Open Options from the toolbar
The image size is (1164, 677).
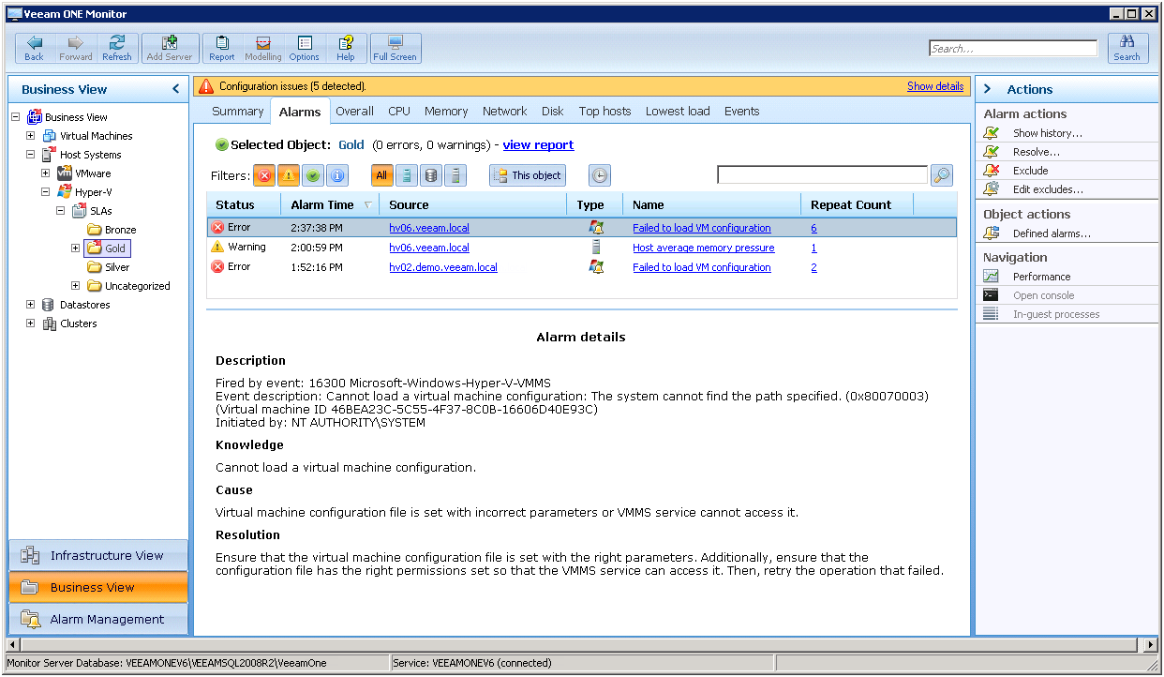305,49
